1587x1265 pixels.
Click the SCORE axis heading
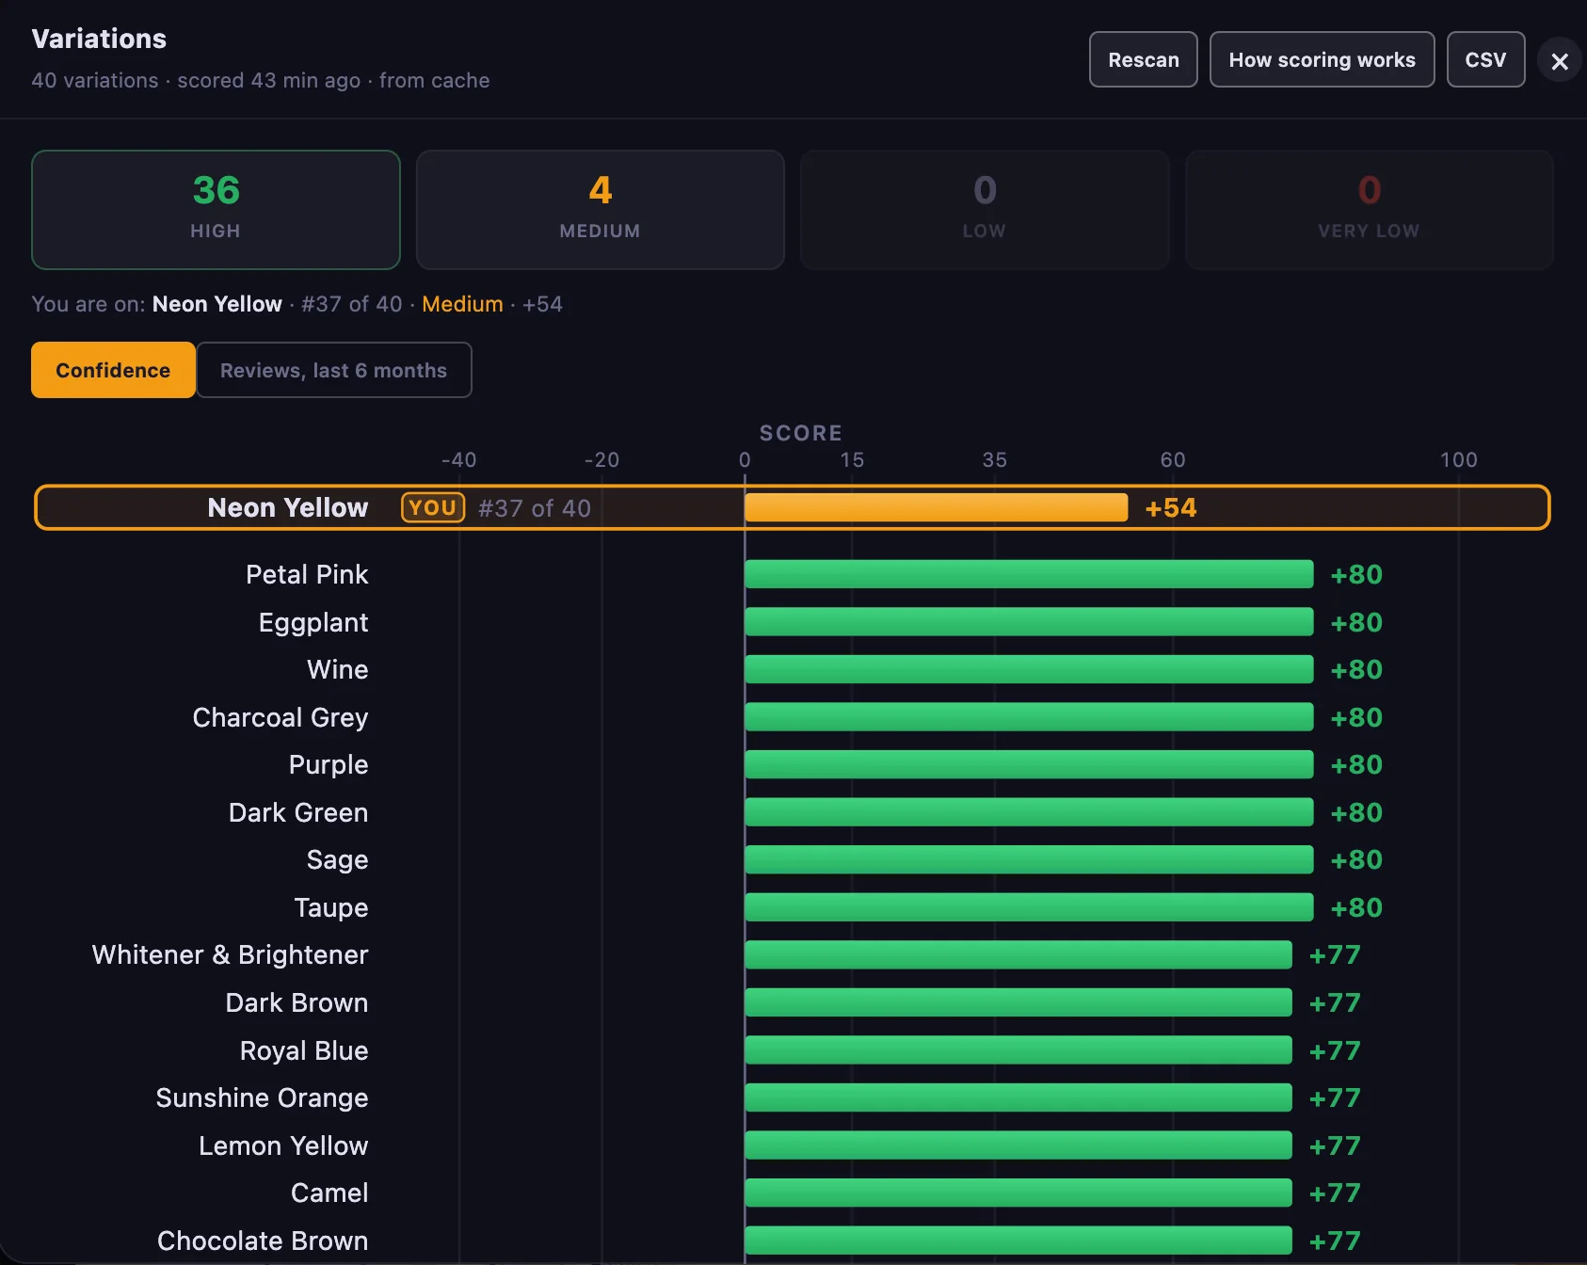[x=801, y=433]
